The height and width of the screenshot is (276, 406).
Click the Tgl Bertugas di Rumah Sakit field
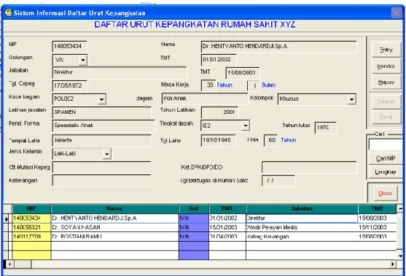[278, 181]
